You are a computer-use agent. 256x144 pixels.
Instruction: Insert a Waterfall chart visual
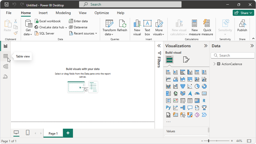[x=176, y=86]
